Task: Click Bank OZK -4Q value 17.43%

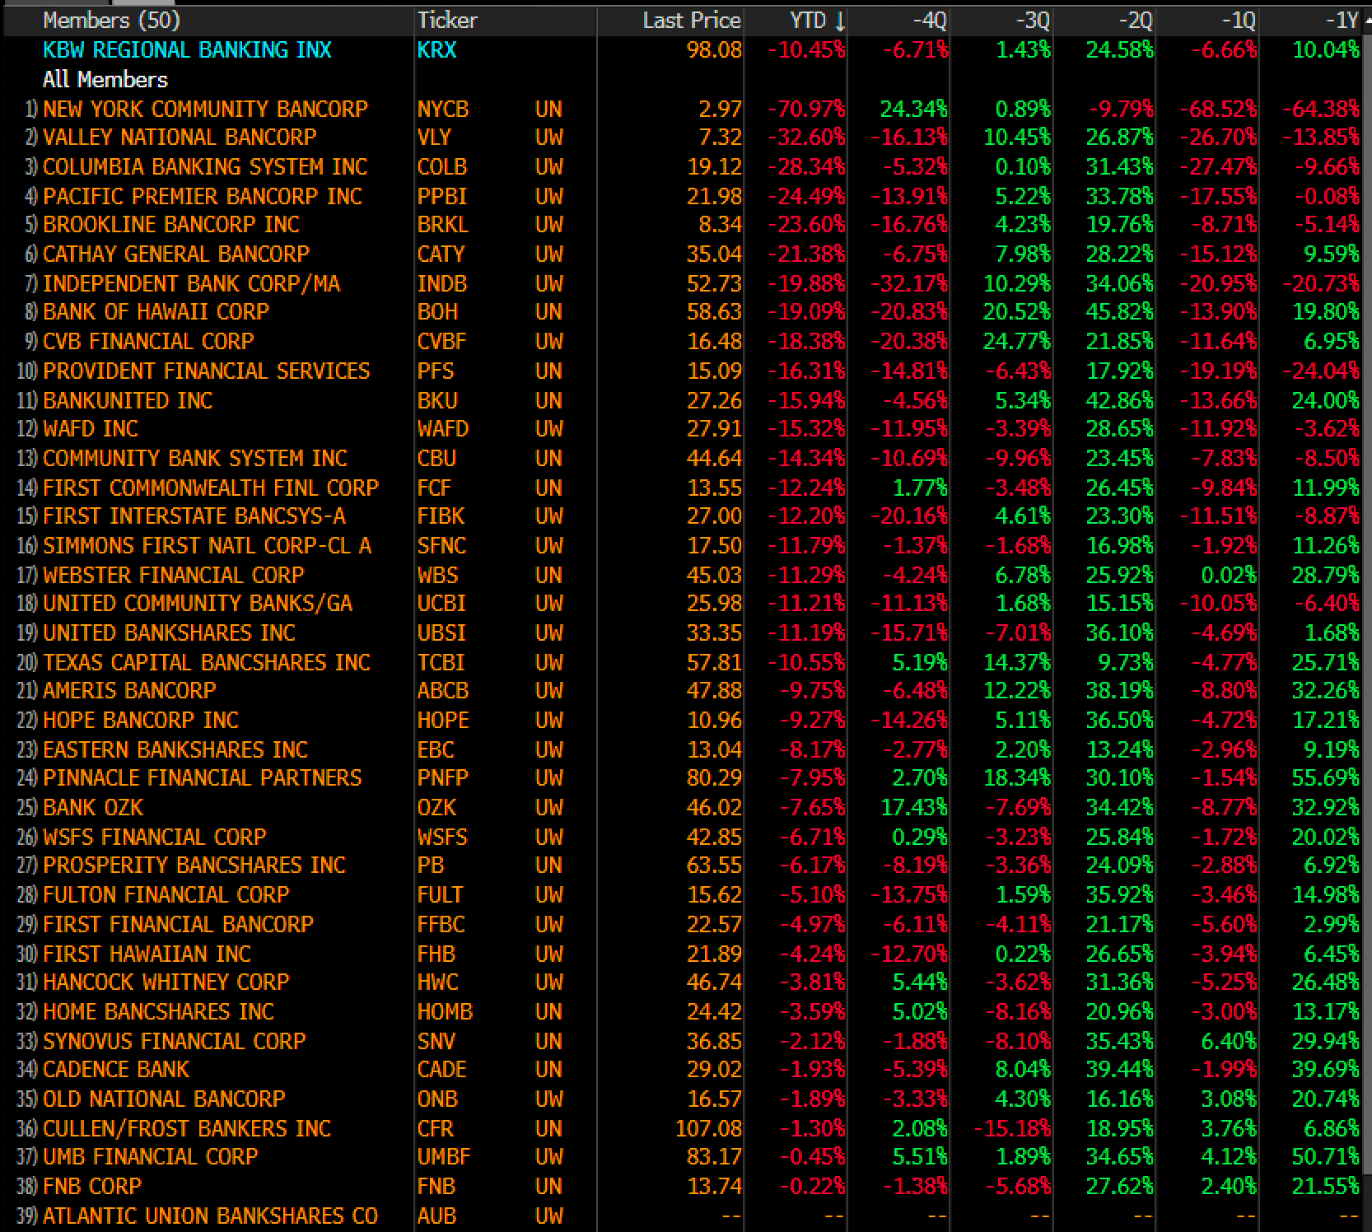Action: pyautogui.click(x=914, y=808)
